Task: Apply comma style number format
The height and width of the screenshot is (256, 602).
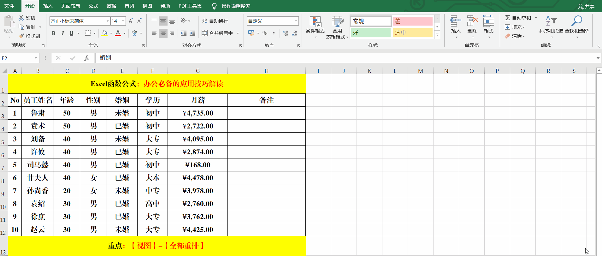Action: tap(274, 33)
